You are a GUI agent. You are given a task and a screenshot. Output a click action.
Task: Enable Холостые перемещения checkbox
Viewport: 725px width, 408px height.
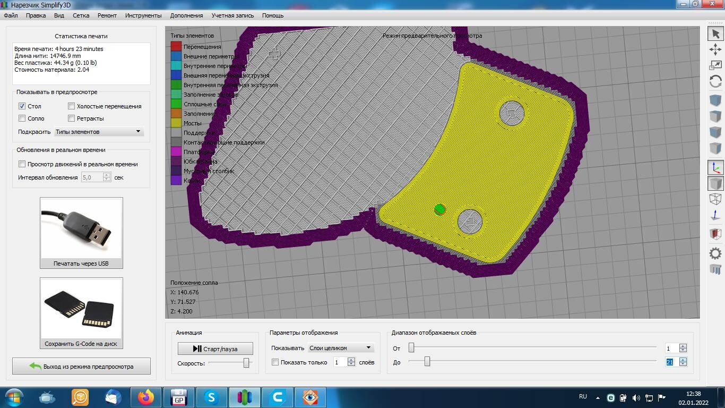(x=71, y=106)
